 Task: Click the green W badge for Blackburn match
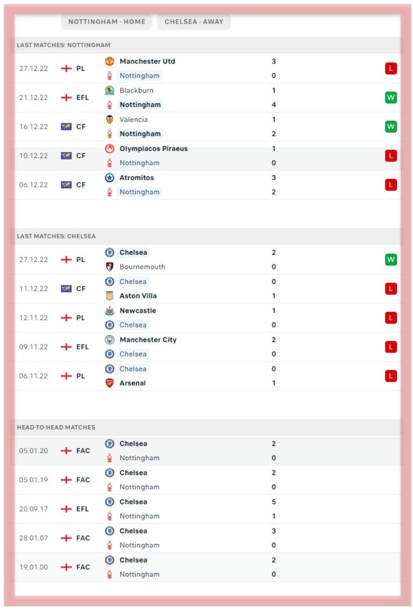point(391,98)
